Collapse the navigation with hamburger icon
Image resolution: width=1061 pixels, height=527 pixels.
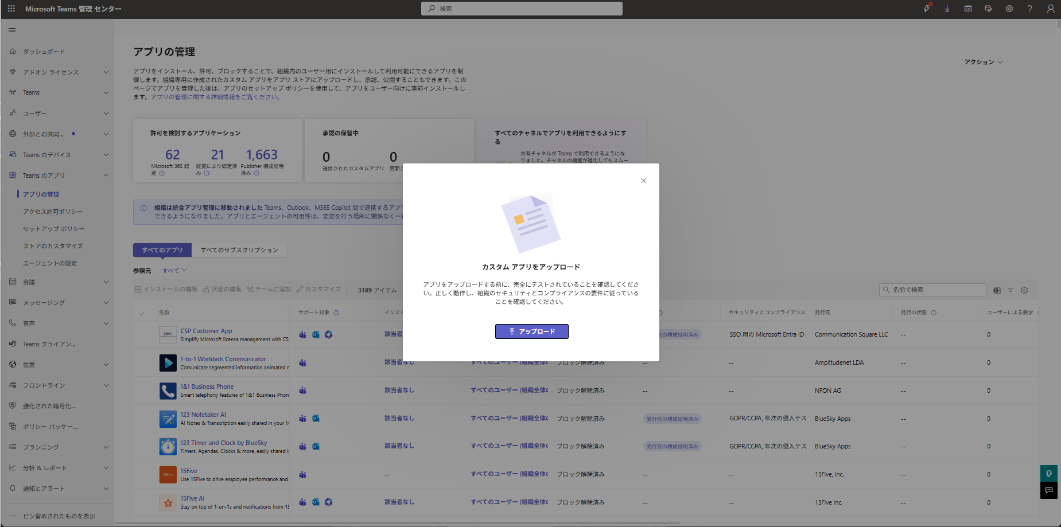pos(12,30)
